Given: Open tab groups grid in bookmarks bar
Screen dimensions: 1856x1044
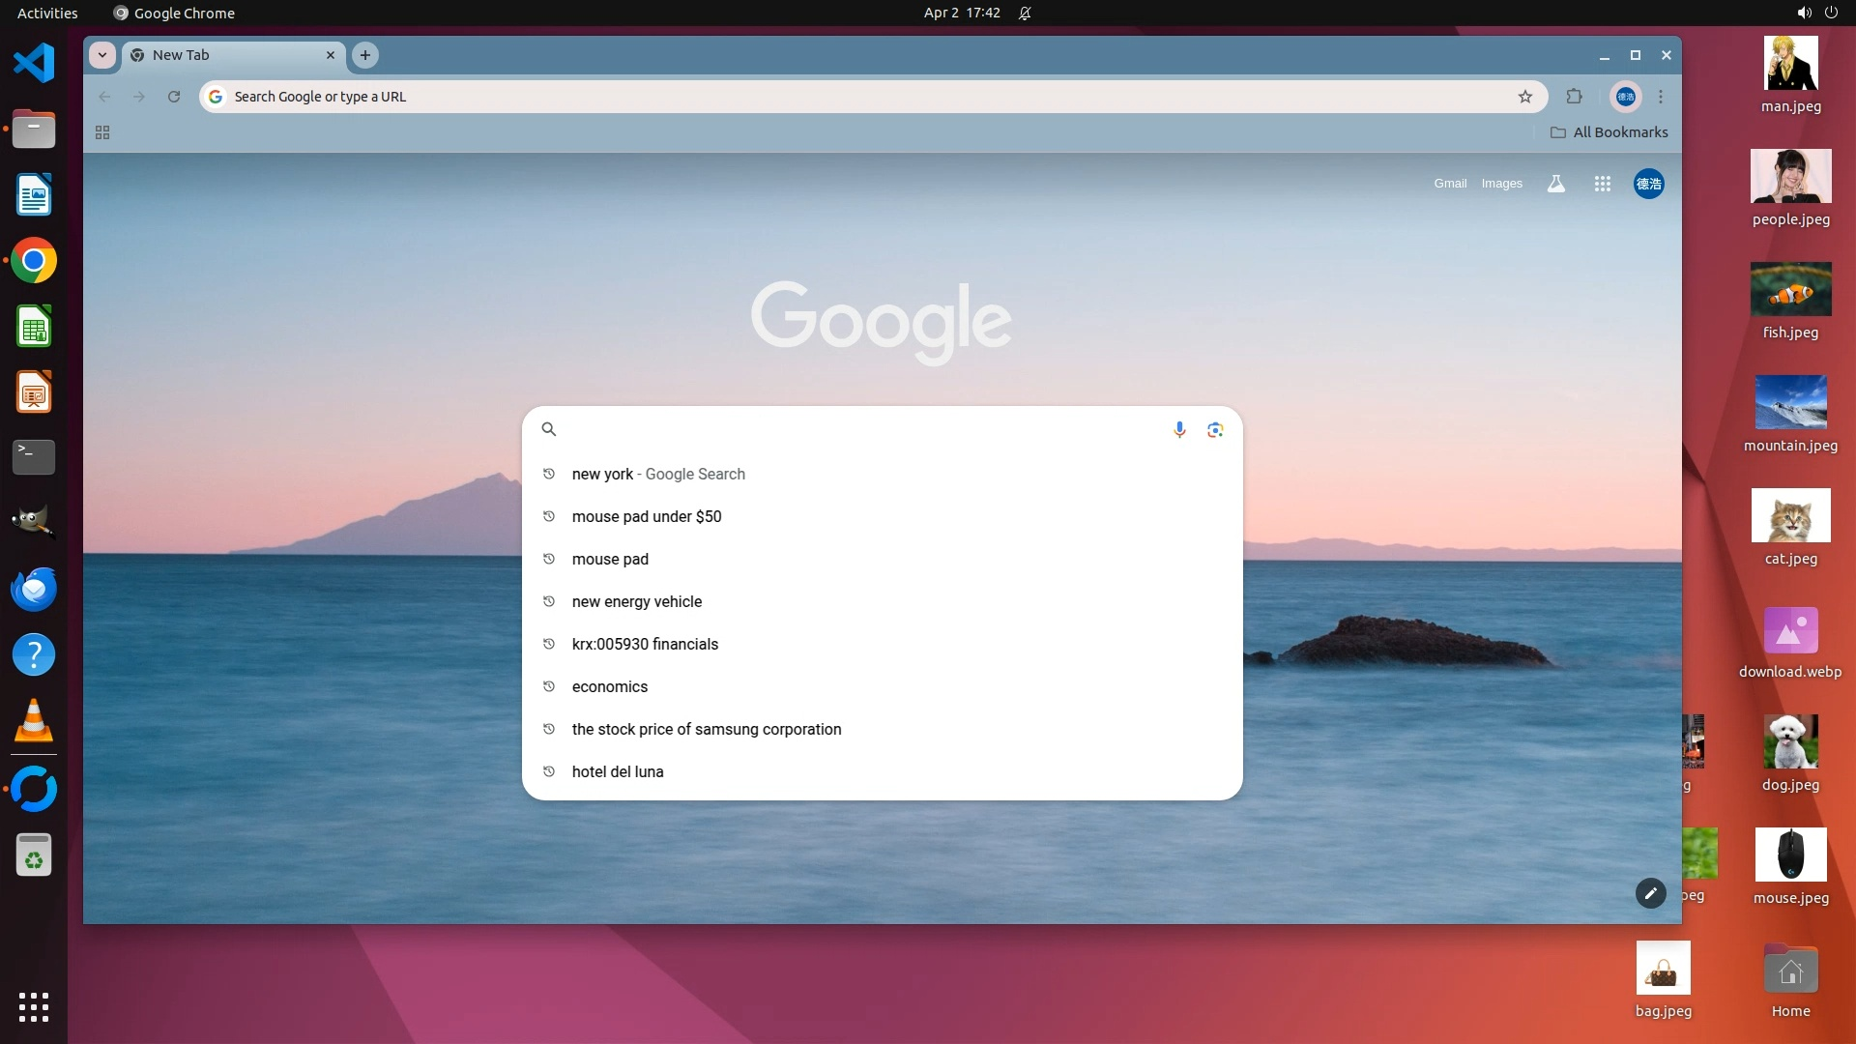Looking at the screenshot, I should [102, 132].
